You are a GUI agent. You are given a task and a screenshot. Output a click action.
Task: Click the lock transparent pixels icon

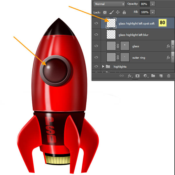click(105, 12)
